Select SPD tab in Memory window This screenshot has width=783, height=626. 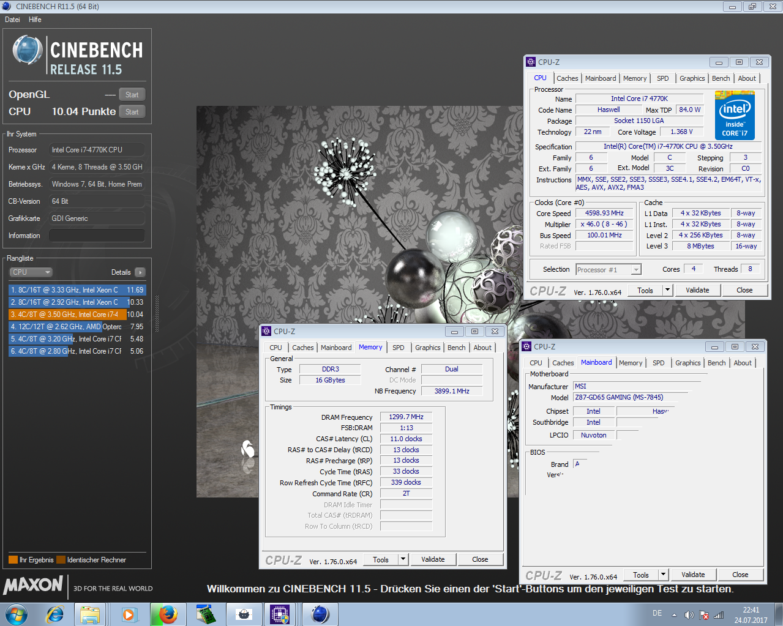tap(399, 348)
